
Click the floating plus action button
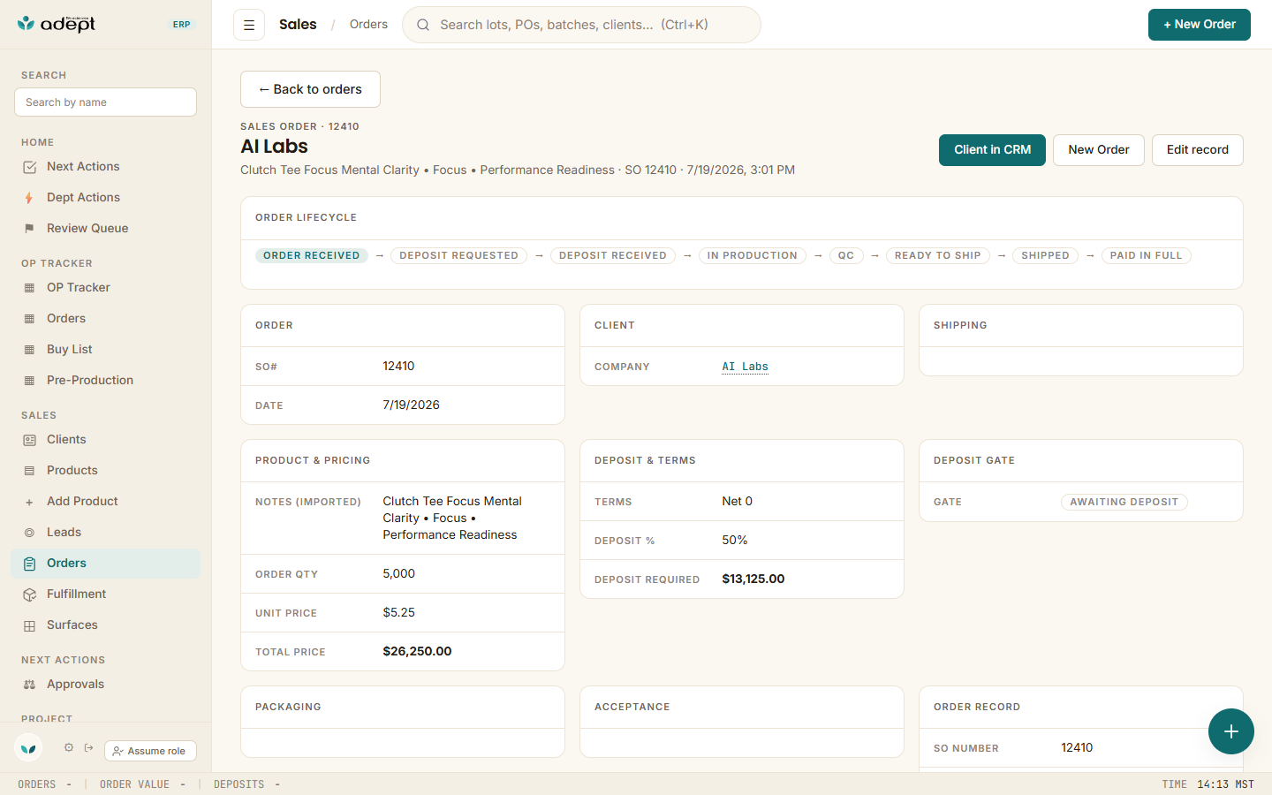pos(1231,731)
